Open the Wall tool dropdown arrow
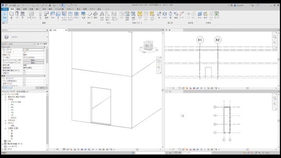Screen dimensions: 281x158 point(11,19)
